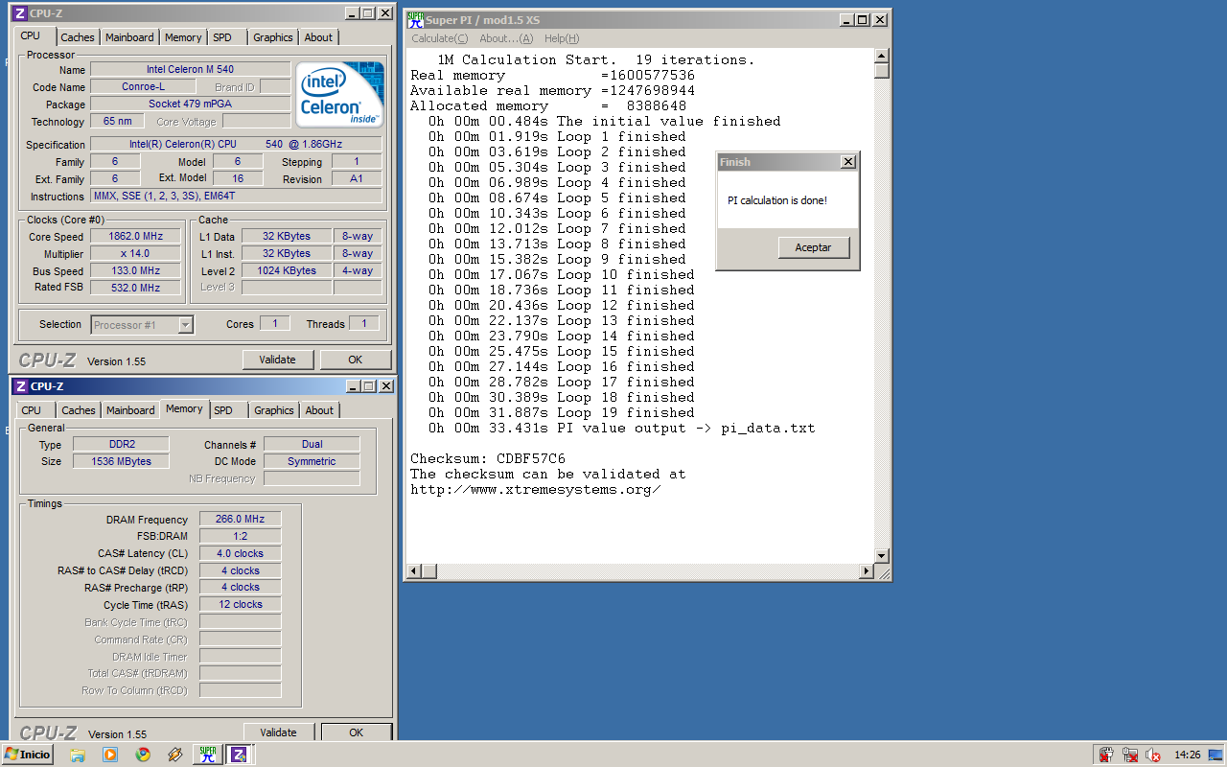Select About tab in lower CPU-Z window
This screenshot has width=1227, height=767.
pos(319,410)
